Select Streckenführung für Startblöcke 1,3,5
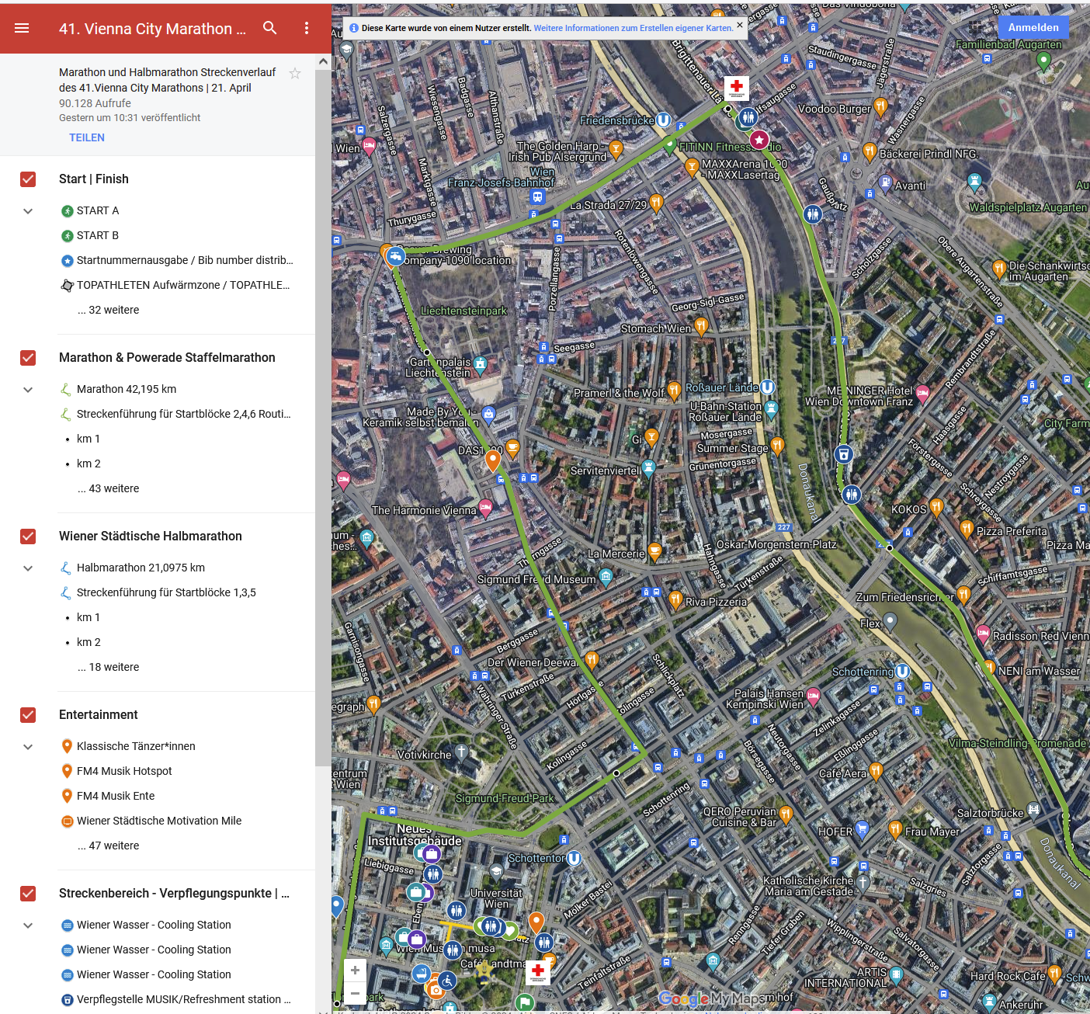Image resolution: width=1090 pixels, height=1014 pixels. pos(166,592)
